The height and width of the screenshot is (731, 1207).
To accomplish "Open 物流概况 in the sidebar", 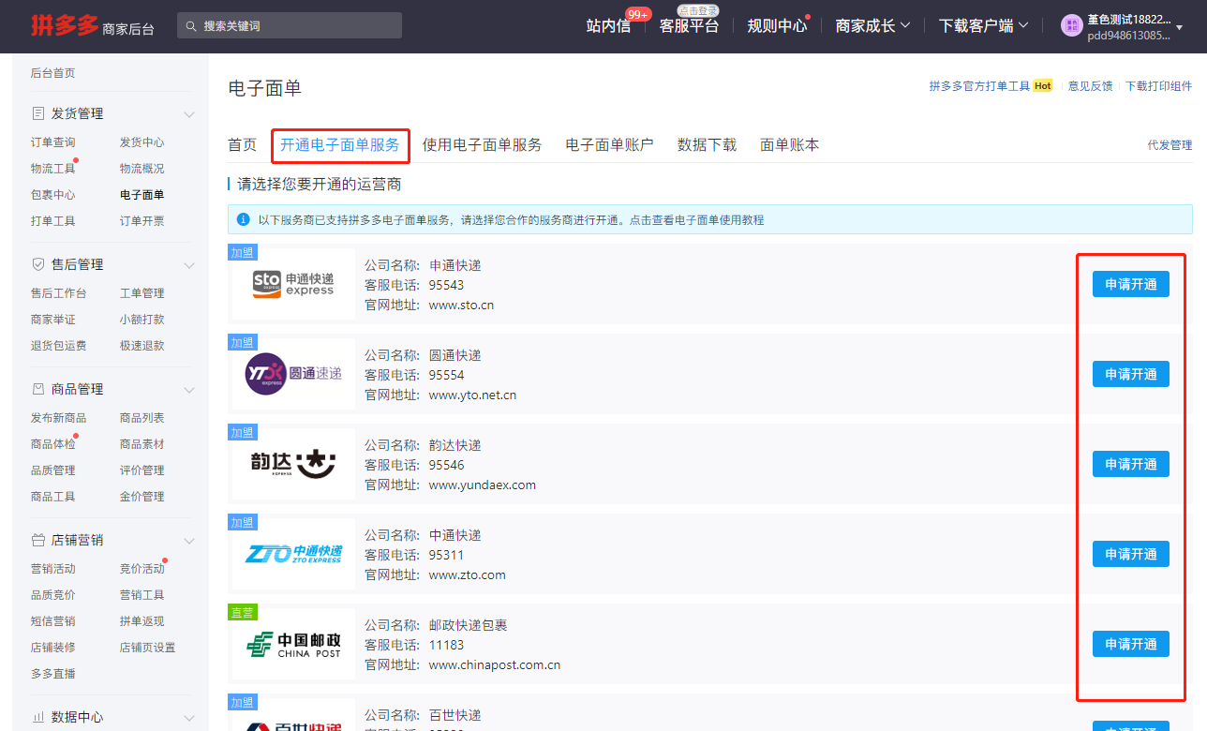I will point(142,169).
